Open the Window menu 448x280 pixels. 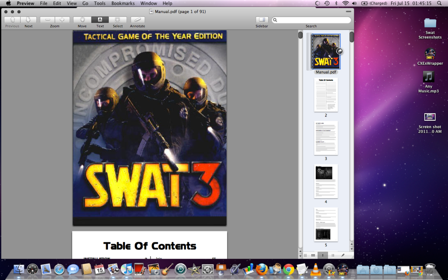pyautogui.click(x=149, y=3)
